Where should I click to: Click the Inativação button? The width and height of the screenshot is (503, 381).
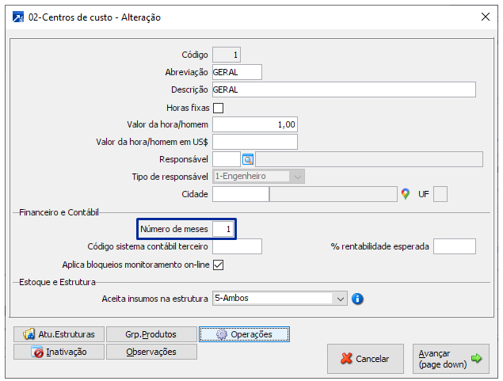(x=59, y=352)
